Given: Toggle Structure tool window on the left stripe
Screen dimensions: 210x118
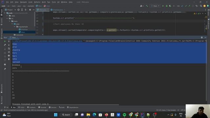Looking at the screenshot, I should (1, 100).
